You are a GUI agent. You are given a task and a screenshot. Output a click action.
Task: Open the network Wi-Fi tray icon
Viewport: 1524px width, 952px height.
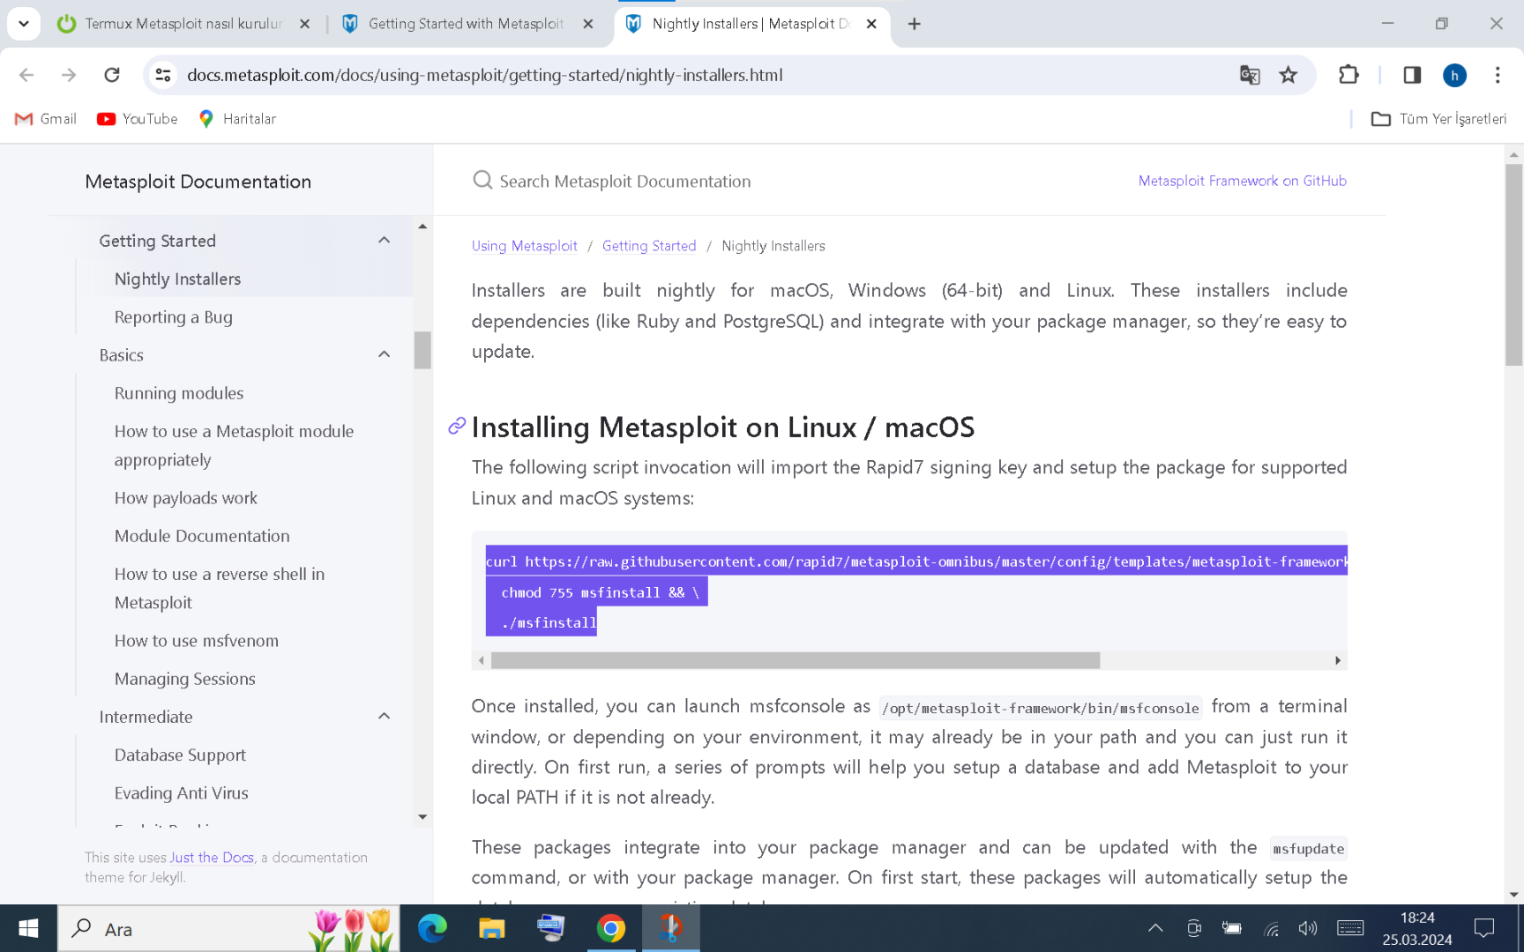pos(1271,928)
